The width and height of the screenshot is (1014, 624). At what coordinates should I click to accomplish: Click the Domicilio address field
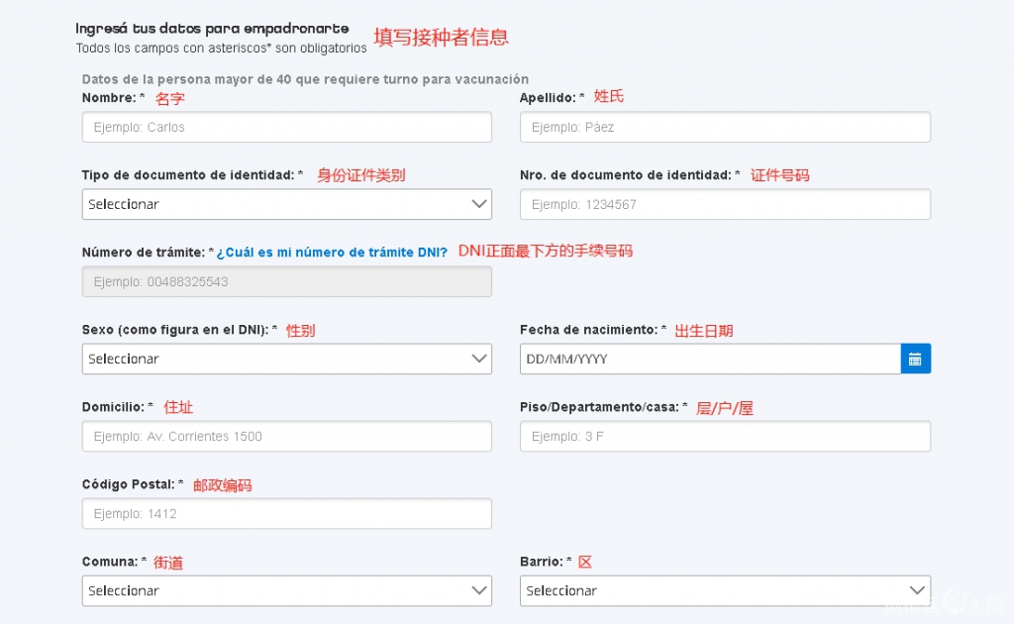click(286, 436)
